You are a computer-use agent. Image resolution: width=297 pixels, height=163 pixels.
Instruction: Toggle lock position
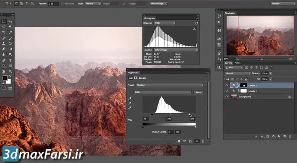coord(242,79)
